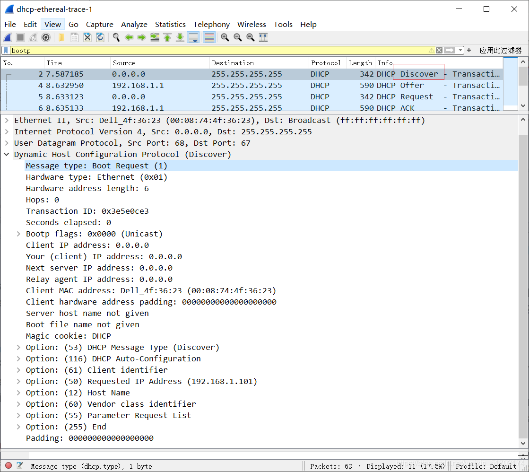Screen dimensions: 529x472
Task: Open display filter bookmark icon
Action: [x=6, y=50]
